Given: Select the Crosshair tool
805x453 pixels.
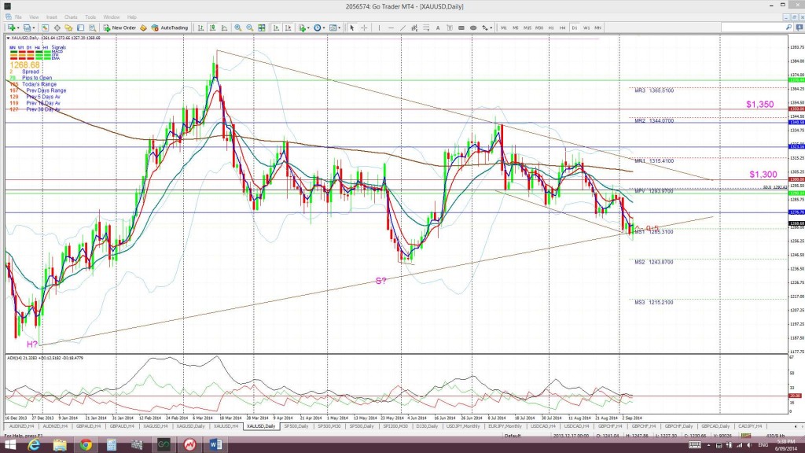Looking at the screenshot, I should tap(364, 27).
